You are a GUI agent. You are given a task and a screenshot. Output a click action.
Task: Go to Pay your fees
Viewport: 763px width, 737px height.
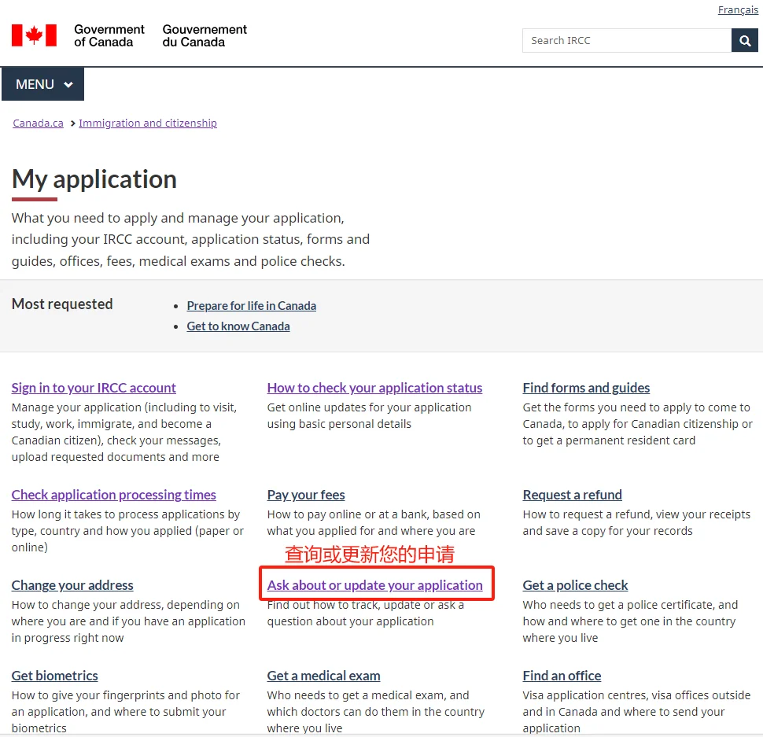(x=306, y=494)
